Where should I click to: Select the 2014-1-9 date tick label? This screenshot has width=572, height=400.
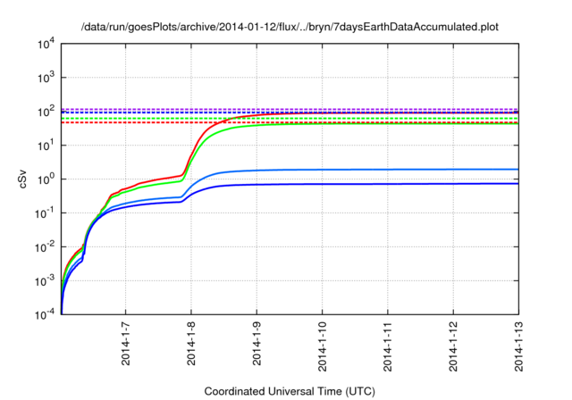point(257,344)
